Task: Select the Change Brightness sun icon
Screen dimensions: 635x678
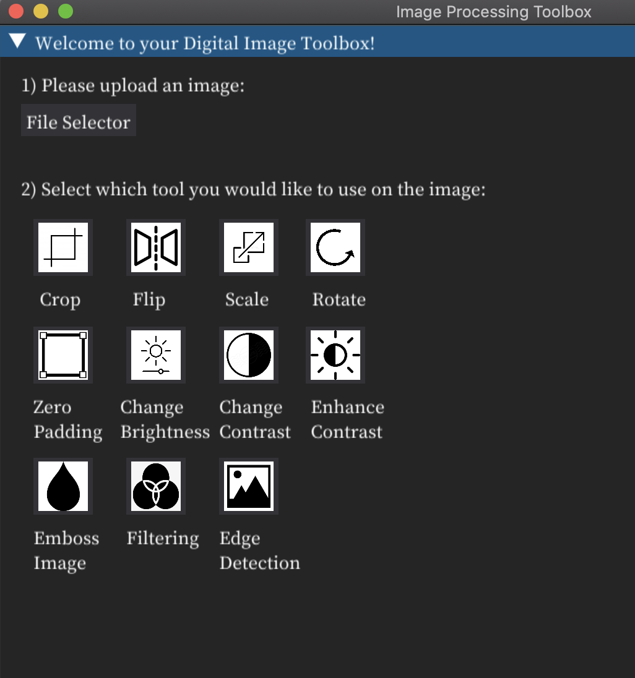Action: pyautogui.click(x=155, y=354)
